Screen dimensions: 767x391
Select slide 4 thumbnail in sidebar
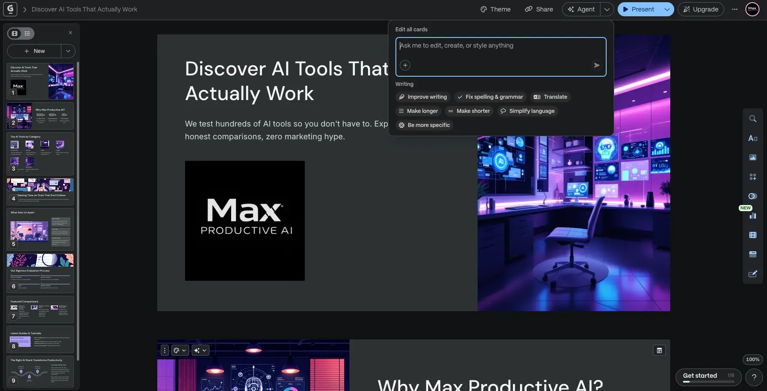tap(40, 191)
